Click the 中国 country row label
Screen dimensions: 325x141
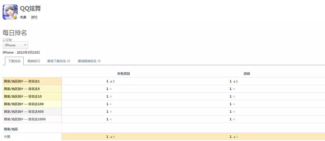click(7, 137)
